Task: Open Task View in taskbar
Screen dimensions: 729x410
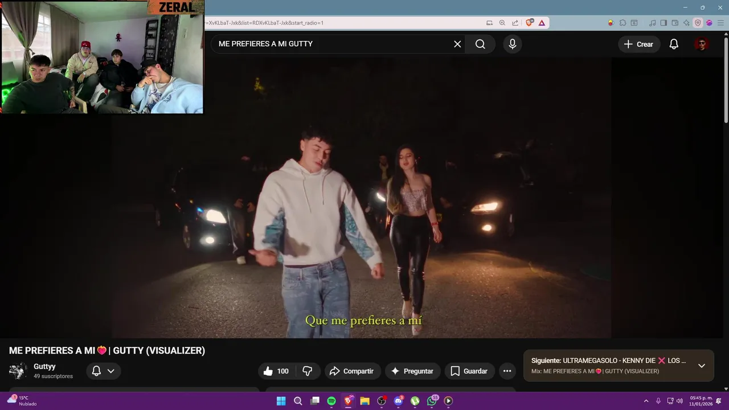Action: pyautogui.click(x=314, y=401)
